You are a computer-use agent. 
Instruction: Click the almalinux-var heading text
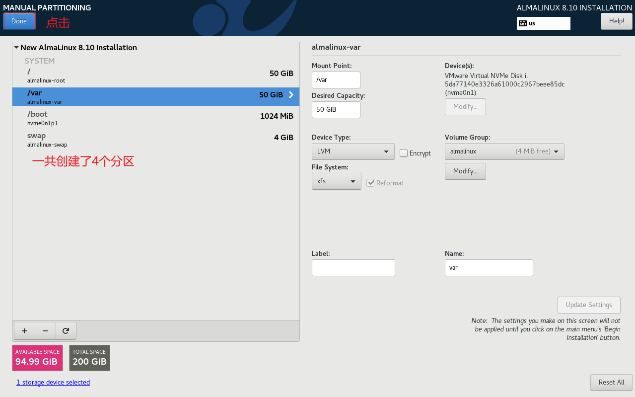click(x=336, y=47)
